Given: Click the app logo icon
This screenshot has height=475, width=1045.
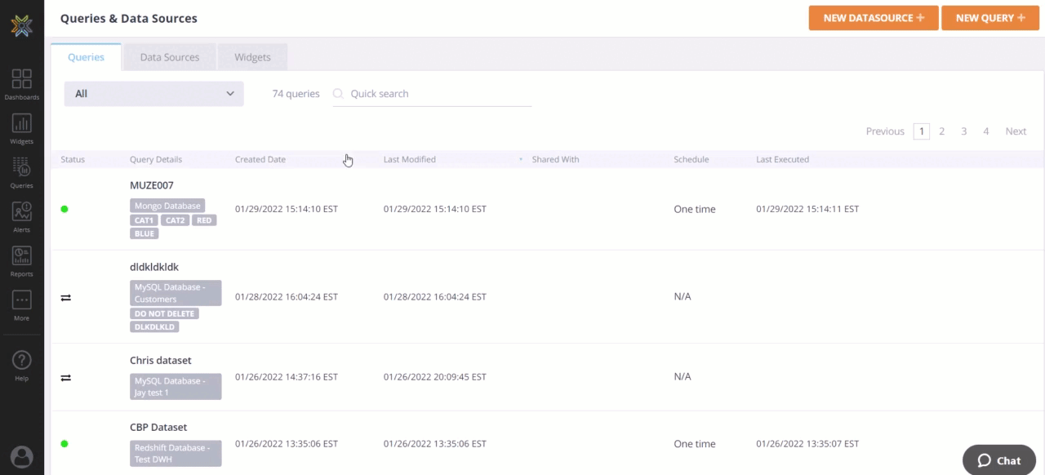Looking at the screenshot, I should pyautogui.click(x=22, y=25).
